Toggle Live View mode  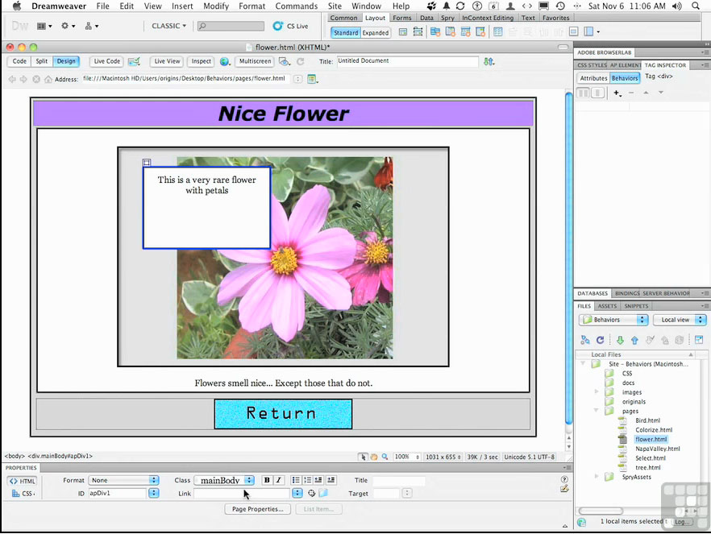[167, 61]
